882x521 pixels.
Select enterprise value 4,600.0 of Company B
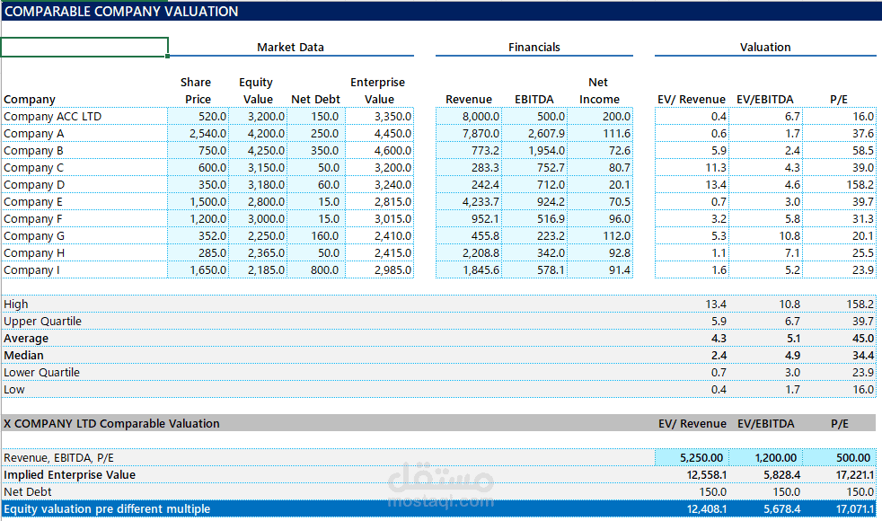(379, 151)
